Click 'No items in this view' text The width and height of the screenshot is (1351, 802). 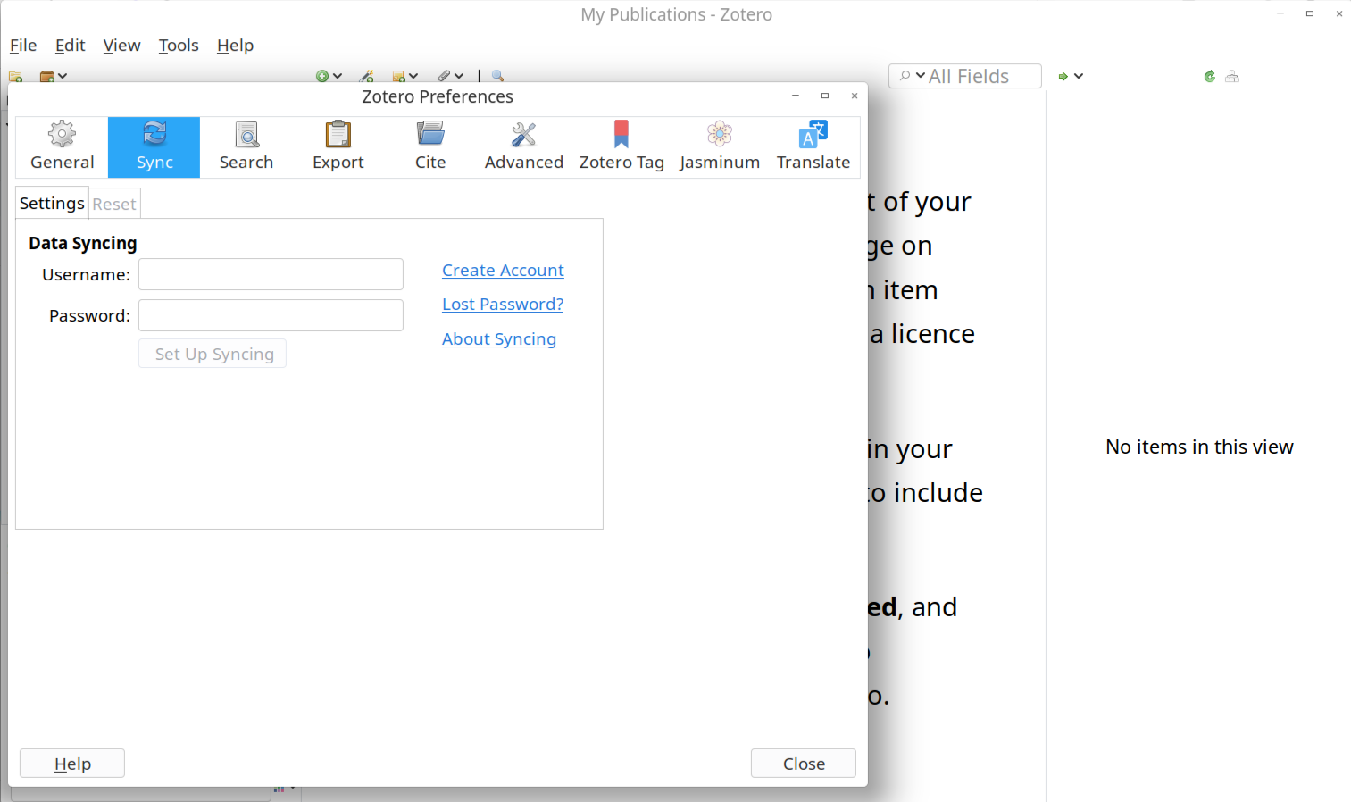[x=1199, y=447]
